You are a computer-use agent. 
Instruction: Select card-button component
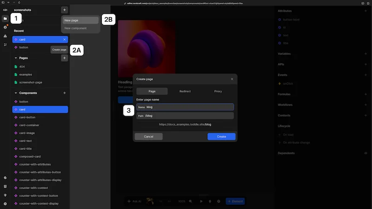point(40,118)
